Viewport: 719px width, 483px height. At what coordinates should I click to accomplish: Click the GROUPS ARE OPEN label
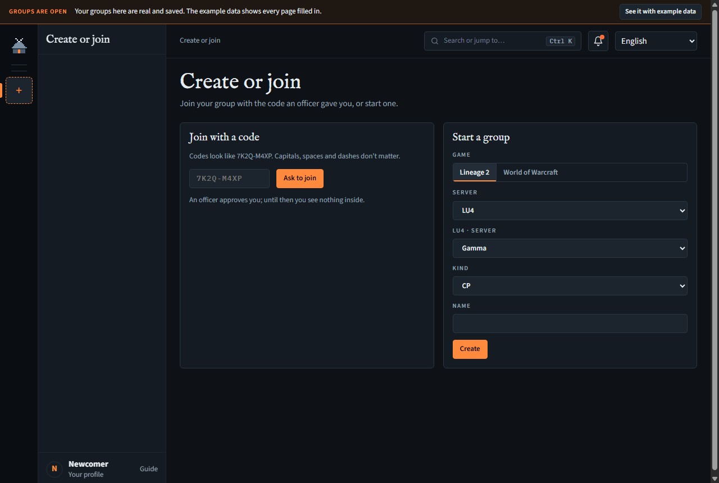pos(38,12)
